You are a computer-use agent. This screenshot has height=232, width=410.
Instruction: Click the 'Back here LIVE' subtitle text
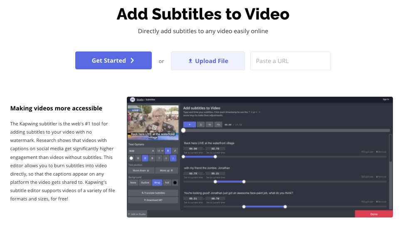[x=209, y=143]
